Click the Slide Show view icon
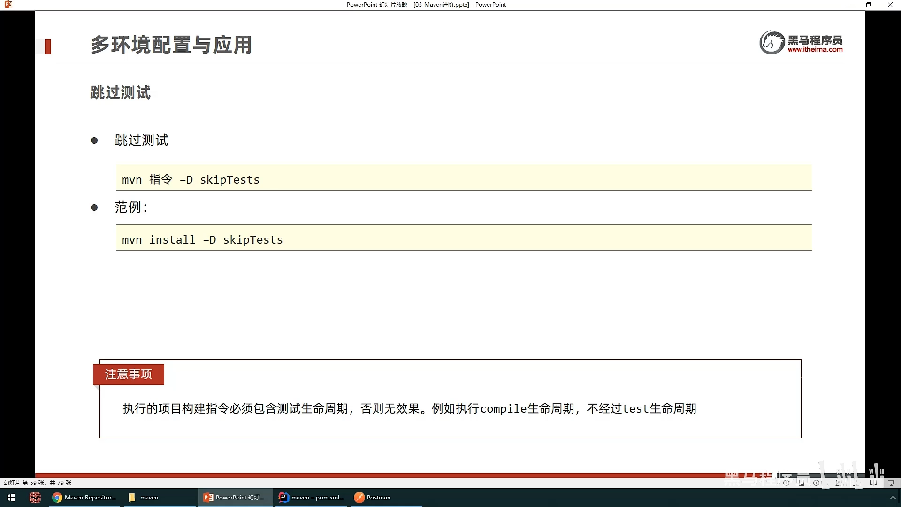901x507 pixels. coord(891,483)
